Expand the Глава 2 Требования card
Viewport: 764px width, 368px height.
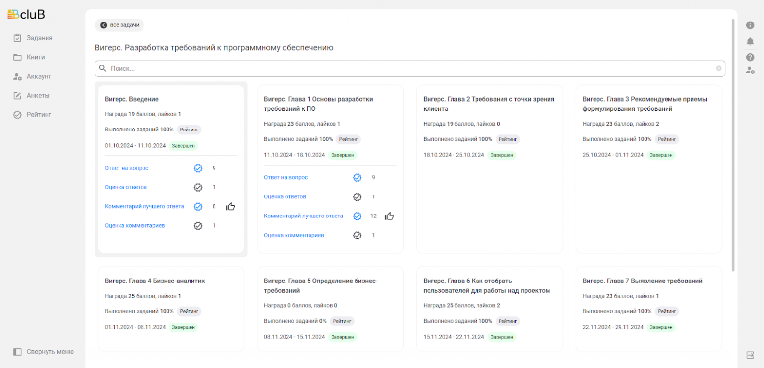point(489,104)
